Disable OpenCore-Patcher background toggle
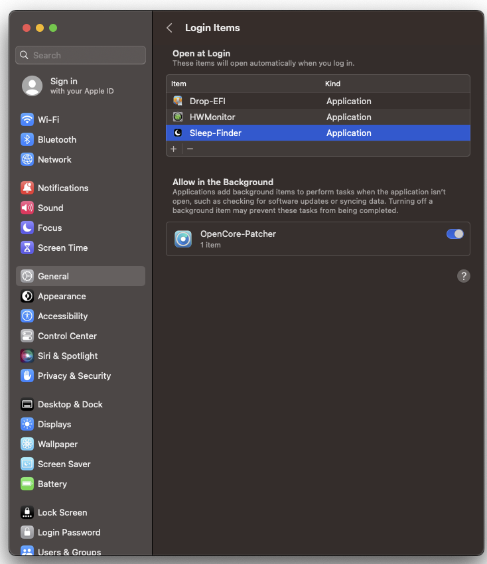Screen dimensions: 487x564 click(x=455, y=234)
